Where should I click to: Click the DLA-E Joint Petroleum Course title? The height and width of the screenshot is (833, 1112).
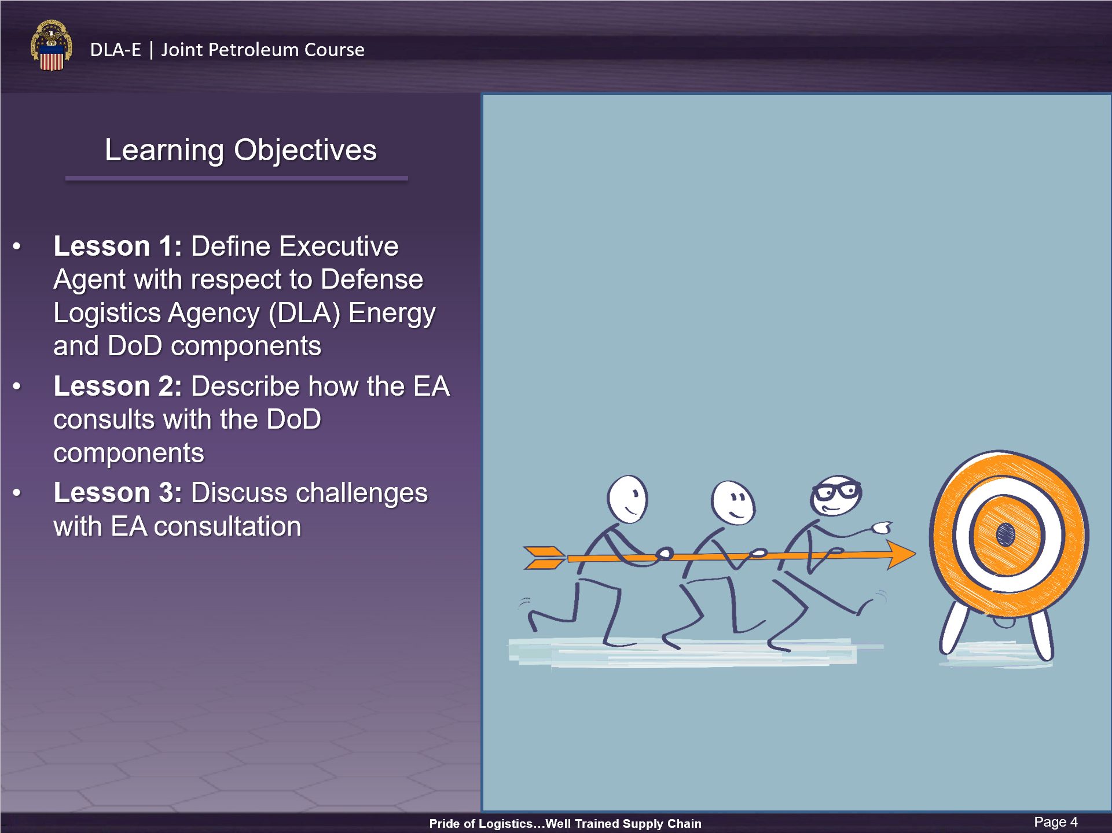(227, 50)
